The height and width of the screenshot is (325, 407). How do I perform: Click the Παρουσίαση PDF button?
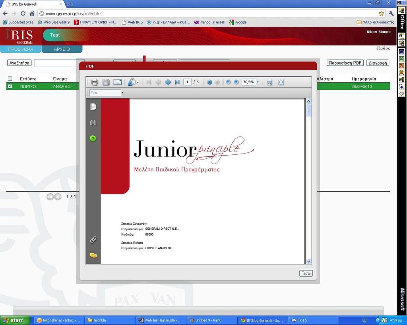point(345,63)
